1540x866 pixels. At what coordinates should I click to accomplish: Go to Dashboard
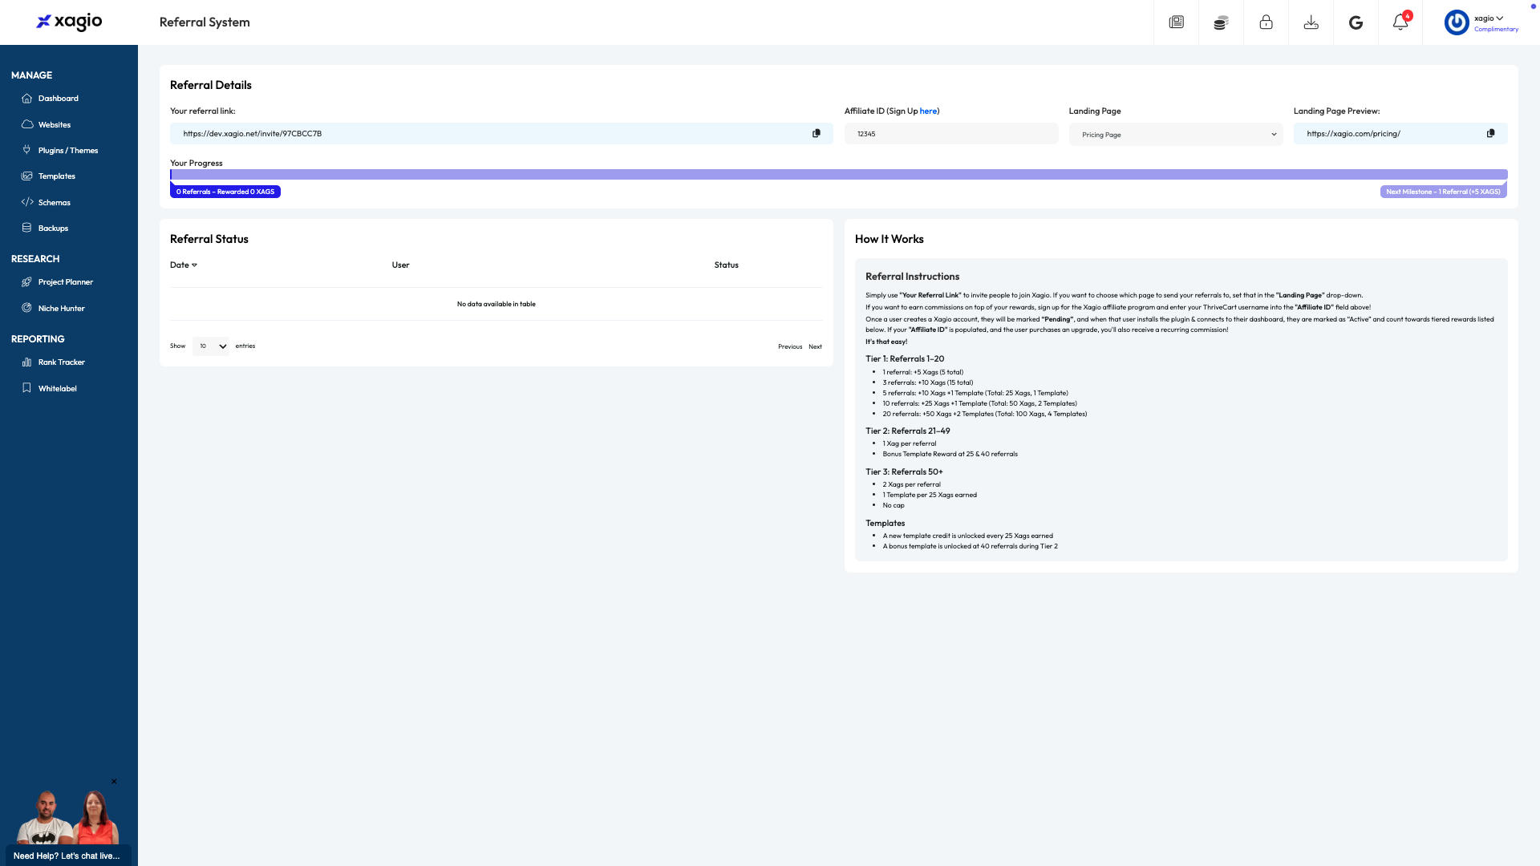pyautogui.click(x=59, y=99)
